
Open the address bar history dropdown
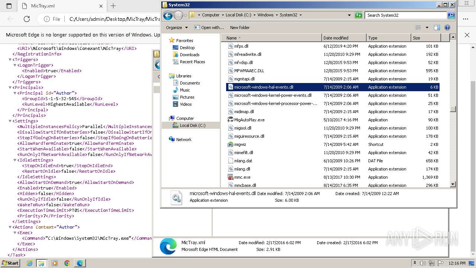pyautogui.click(x=349, y=15)
